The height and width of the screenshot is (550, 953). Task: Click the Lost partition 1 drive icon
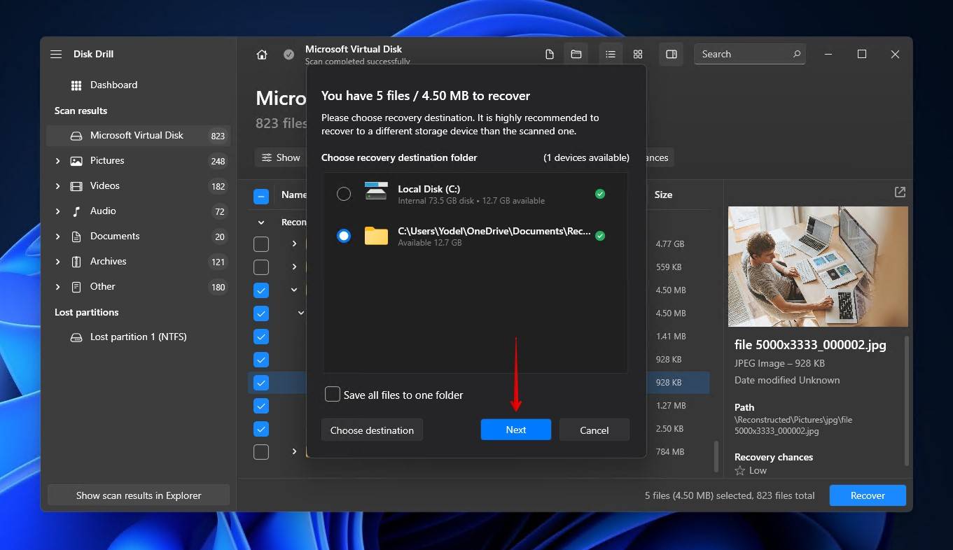point(76,337)
